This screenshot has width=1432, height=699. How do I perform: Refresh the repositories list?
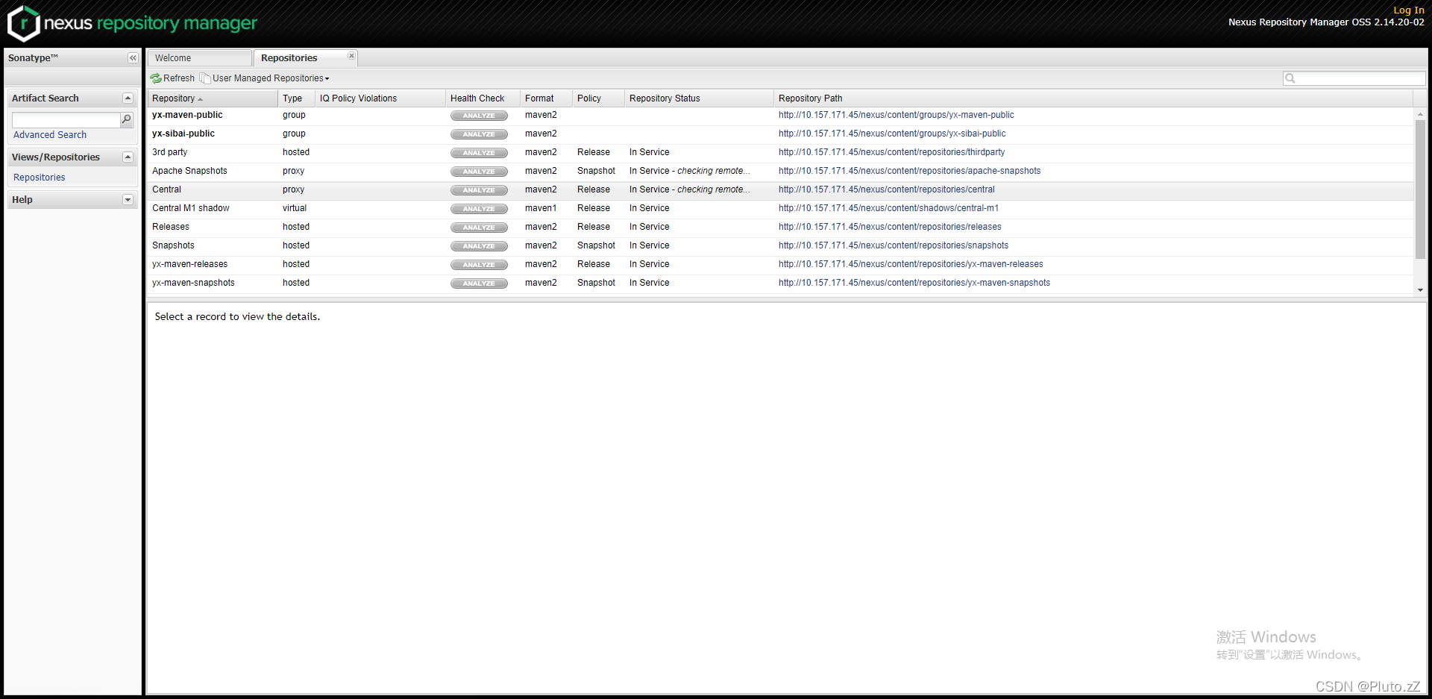point(172,78)
